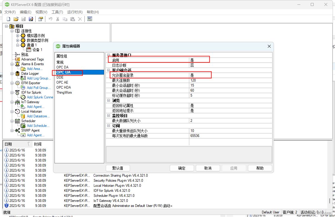This screenshot has height=217, width=335.
Task: Click the 模拟器示例 channel gear icon
Action: click(x=23, y=36)
